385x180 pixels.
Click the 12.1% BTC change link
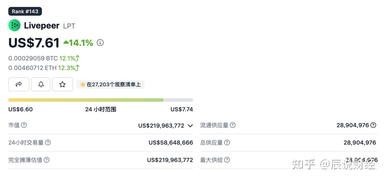(x=67, y=58)
